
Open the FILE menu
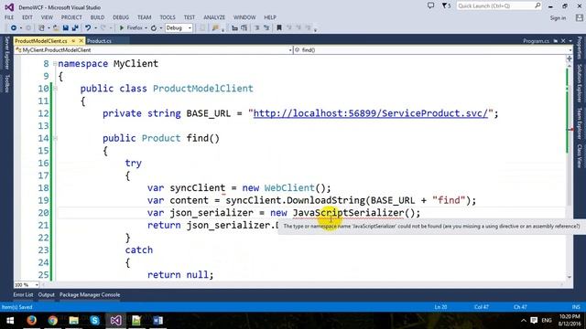(9, 17)
